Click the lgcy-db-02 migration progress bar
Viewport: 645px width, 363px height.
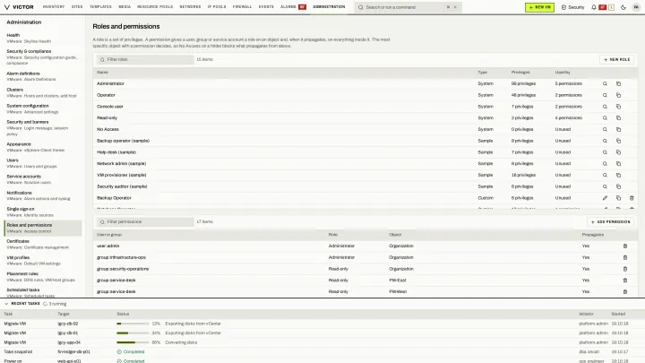pyautogui.click(x=133, y=324)
